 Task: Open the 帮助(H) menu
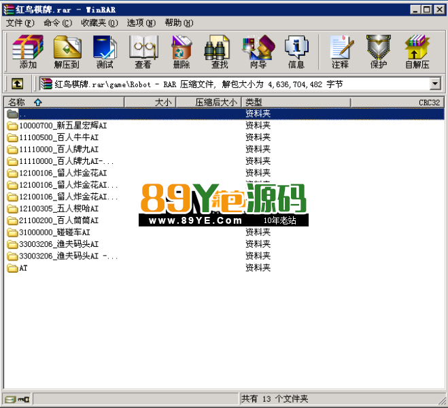[179, 23]
